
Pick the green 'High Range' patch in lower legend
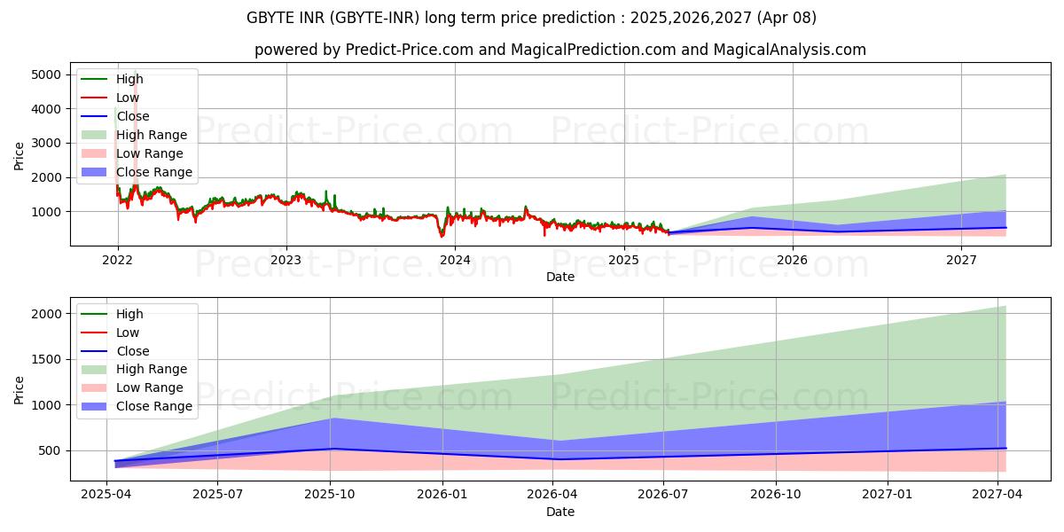point(94,370)
